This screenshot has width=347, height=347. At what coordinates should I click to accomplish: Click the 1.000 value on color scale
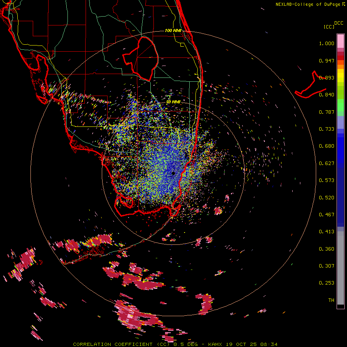(x=327, y=43)
